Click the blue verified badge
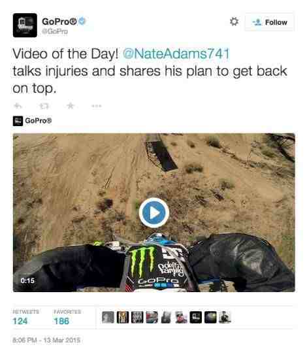307x349 pixels. [82, 21]
